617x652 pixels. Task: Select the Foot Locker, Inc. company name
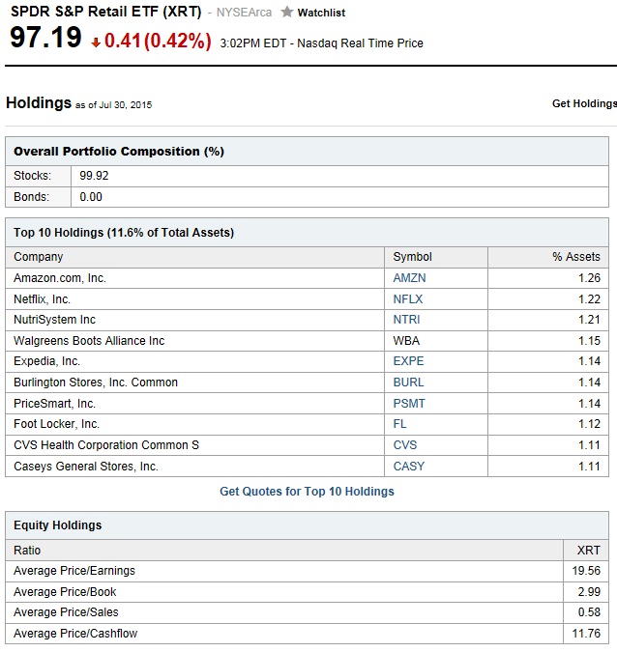click(x=57, y=424)
